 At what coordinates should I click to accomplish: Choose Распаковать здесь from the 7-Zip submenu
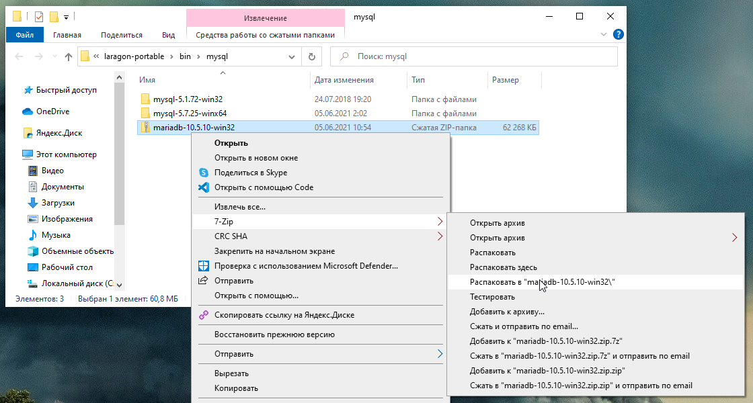pos(503,267)
